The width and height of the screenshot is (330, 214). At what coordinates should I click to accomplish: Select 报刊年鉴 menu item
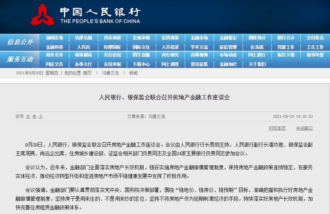click(315, 55)
